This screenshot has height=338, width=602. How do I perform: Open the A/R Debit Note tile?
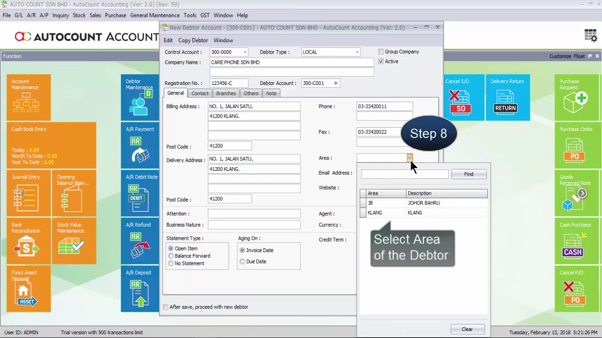[x=140, y=193]
